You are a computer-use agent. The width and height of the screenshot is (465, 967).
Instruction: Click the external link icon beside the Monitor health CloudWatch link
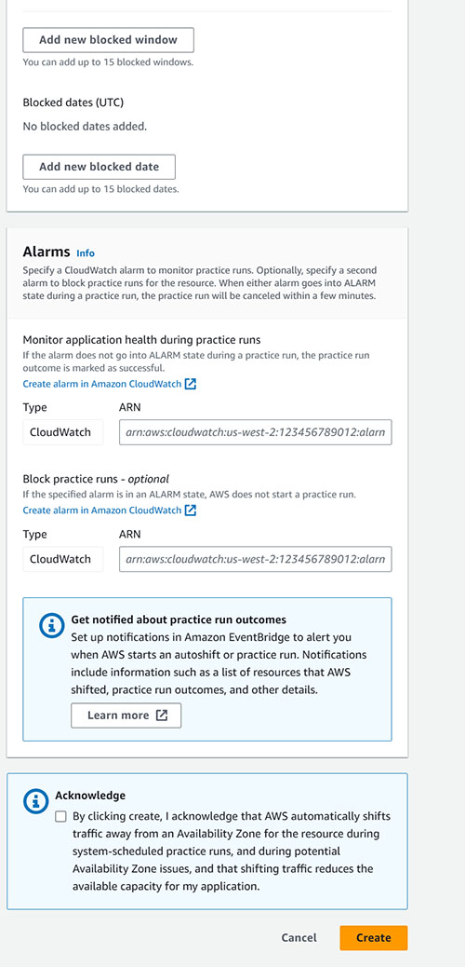pyautogui.click(x=191, y=384)
